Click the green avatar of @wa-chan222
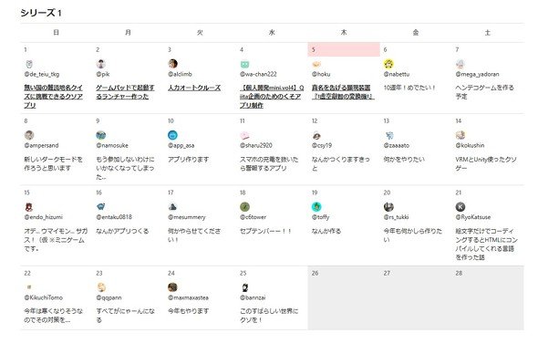Image resolution: width=538 pixels, height=344 pixels. point(244,64)
